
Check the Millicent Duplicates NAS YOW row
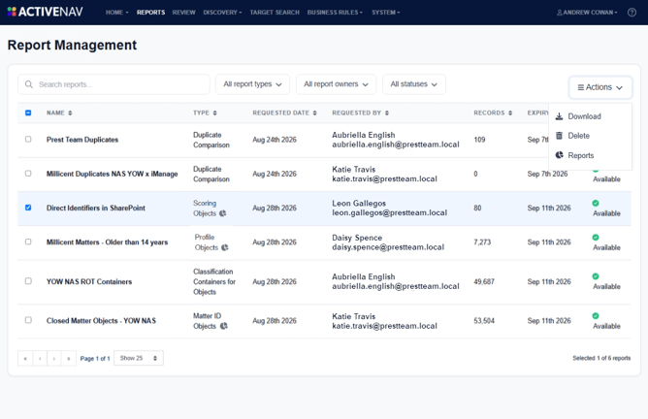point(28,174)
